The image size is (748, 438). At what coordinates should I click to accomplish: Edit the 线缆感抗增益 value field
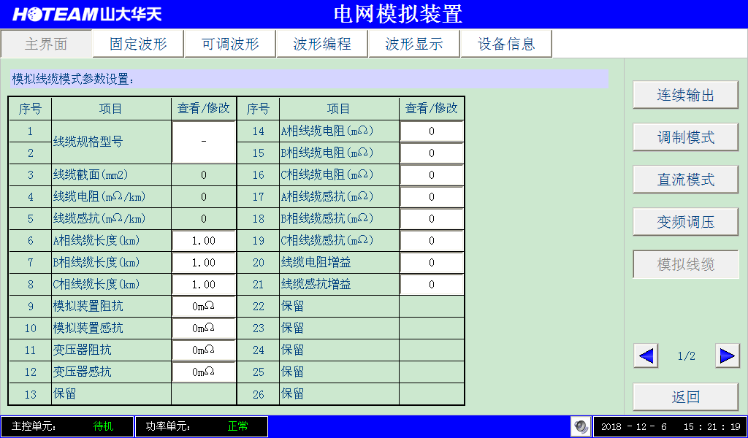[432, 285]
